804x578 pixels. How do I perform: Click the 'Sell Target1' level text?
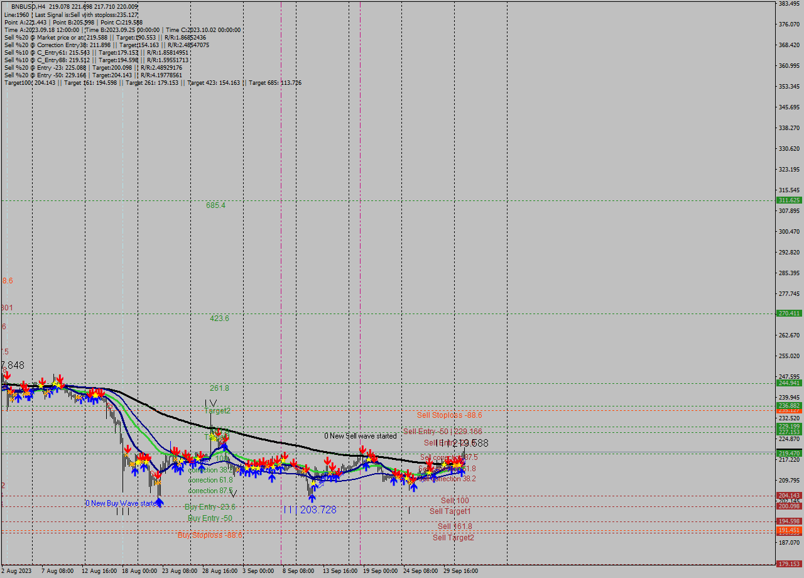448,511
